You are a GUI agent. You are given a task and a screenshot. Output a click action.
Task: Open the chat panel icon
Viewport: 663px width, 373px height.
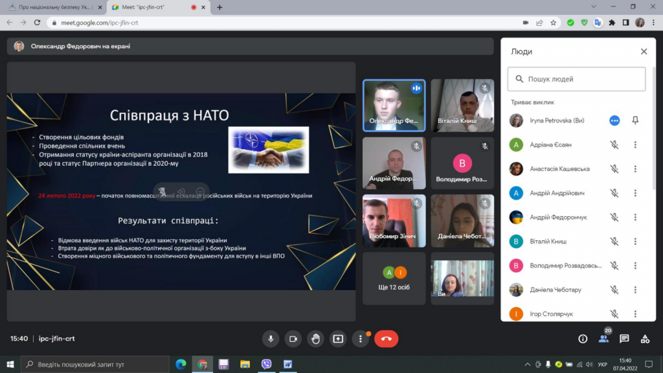(624, 339)
